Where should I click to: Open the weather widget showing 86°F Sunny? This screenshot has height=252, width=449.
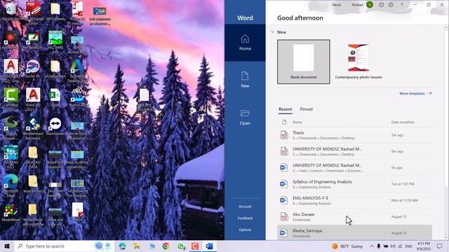coord(347,246)
